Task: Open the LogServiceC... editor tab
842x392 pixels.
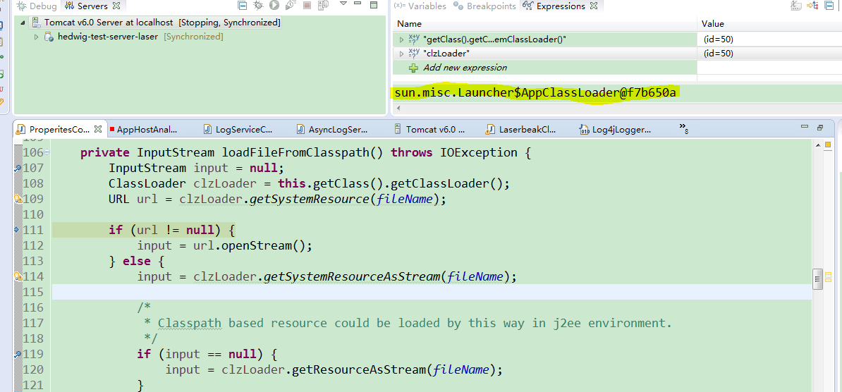Action: tap(238, 129)
